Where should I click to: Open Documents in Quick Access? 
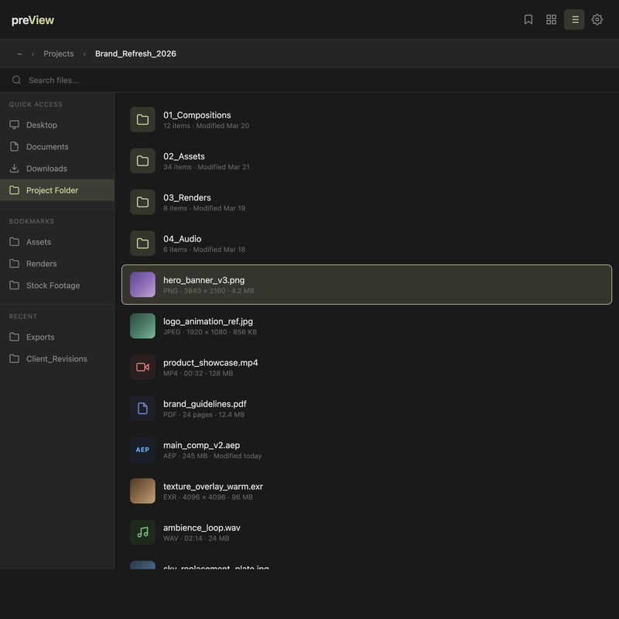click(x=57, y=146)
